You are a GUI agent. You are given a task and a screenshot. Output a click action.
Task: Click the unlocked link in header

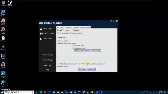(x=112, y=21)
